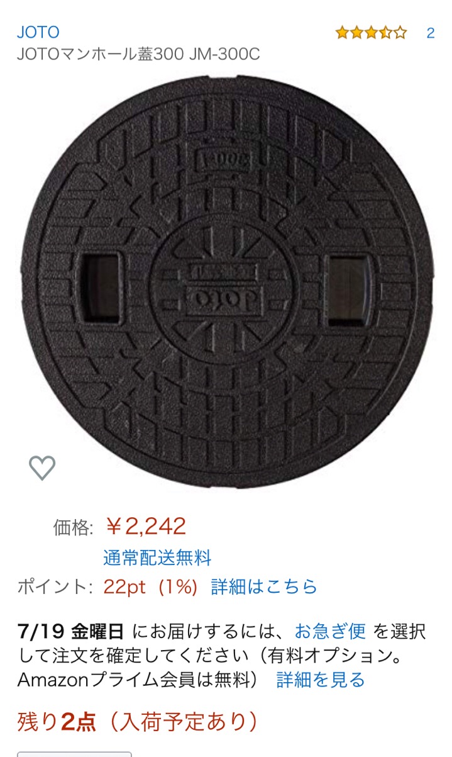This screenshot has height=757, width=452.
Task: Open the manhole cover product image
Action: (226, 283)
